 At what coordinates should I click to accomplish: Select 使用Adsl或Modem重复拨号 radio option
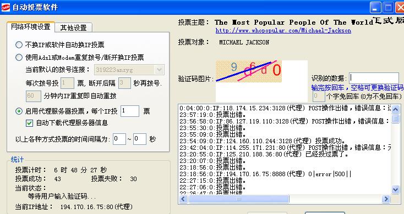click(x=19, y=57)
